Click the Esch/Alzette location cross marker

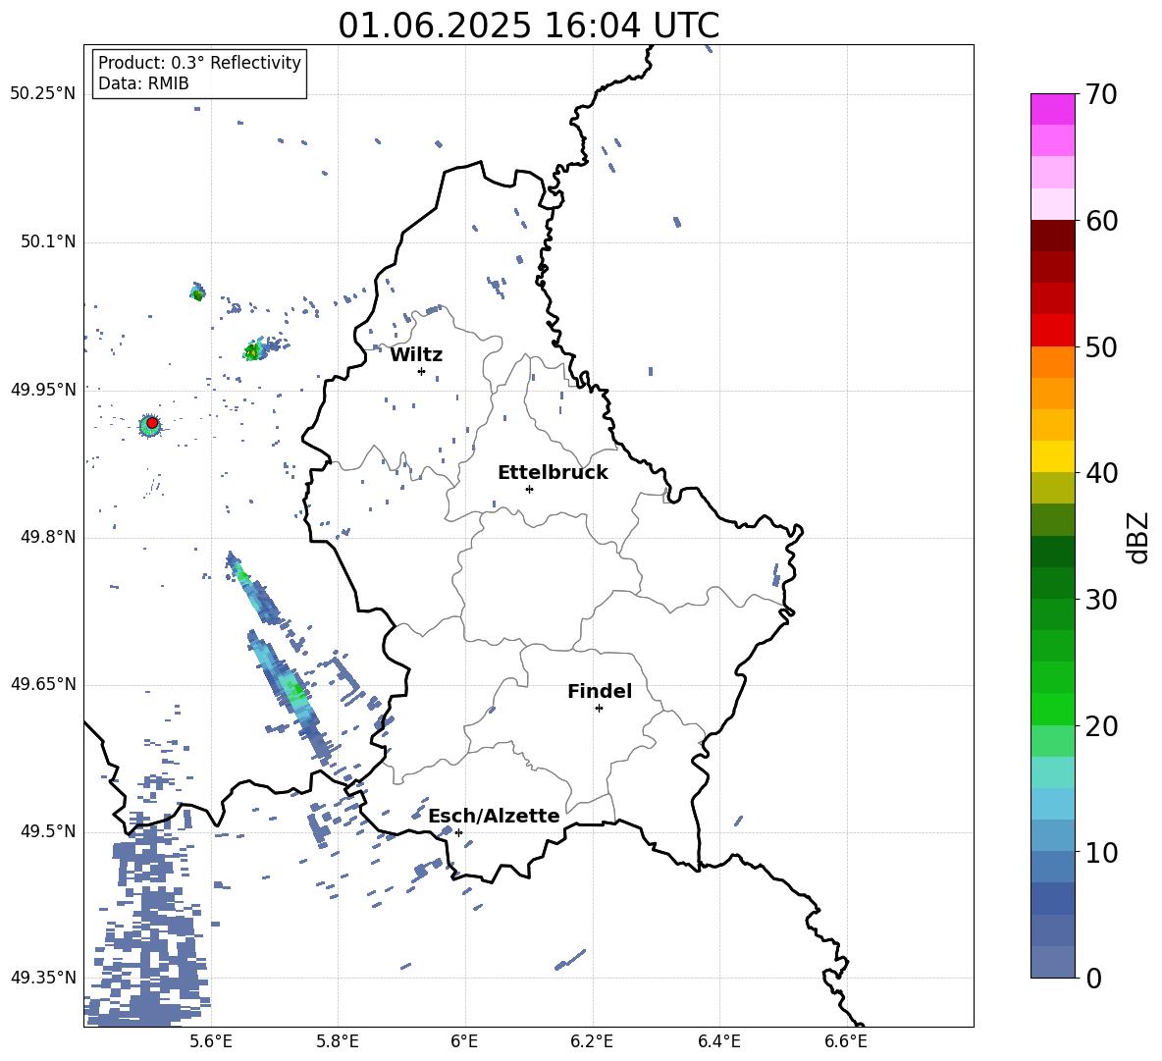(x=458, y=832)
